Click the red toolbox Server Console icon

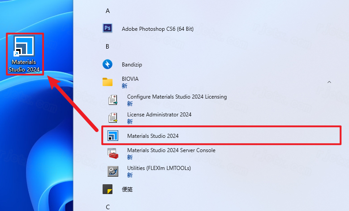pyautogui.click(x=113, y=153)
